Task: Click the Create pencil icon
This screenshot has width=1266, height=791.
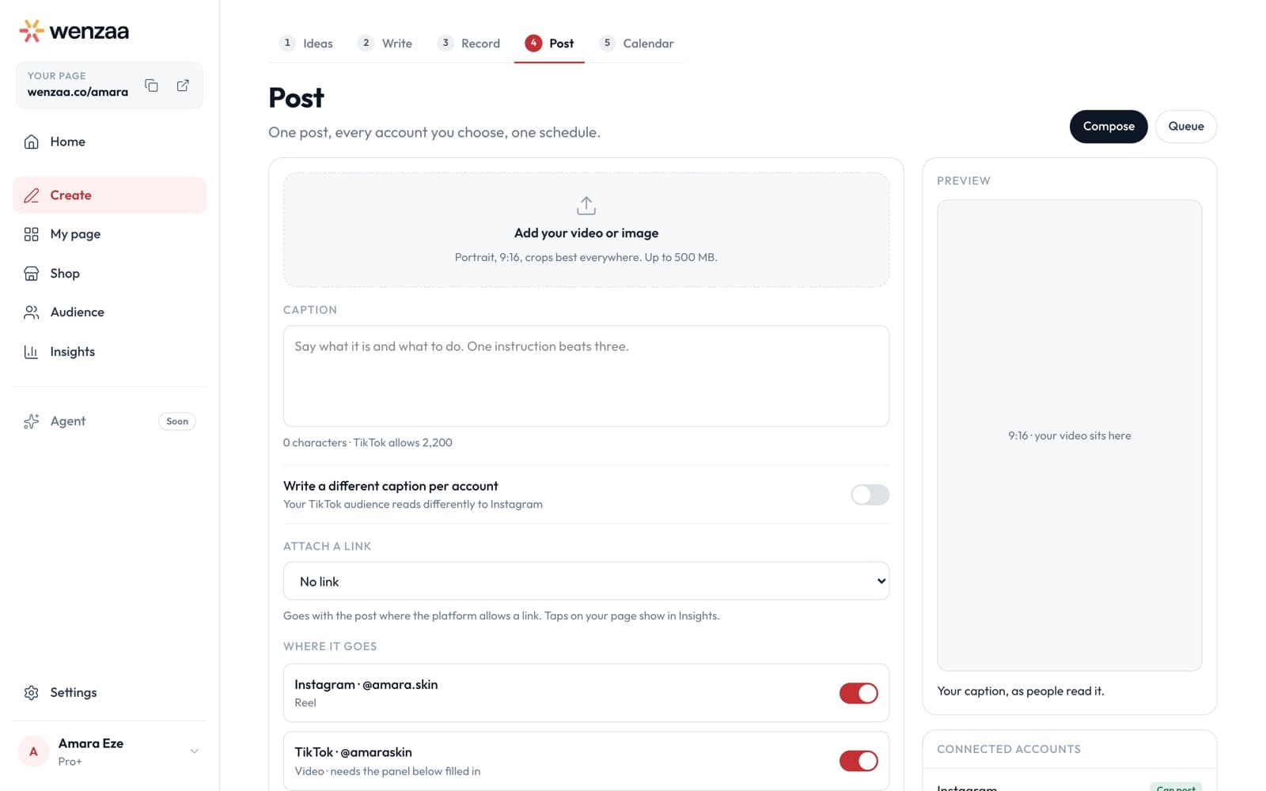Action: [31, 195]
